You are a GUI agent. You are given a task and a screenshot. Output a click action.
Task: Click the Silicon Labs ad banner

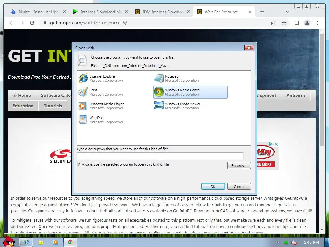tap(58, 156)
